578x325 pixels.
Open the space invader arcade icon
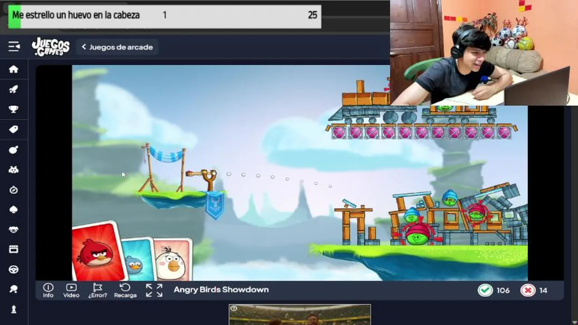[14, 170]
